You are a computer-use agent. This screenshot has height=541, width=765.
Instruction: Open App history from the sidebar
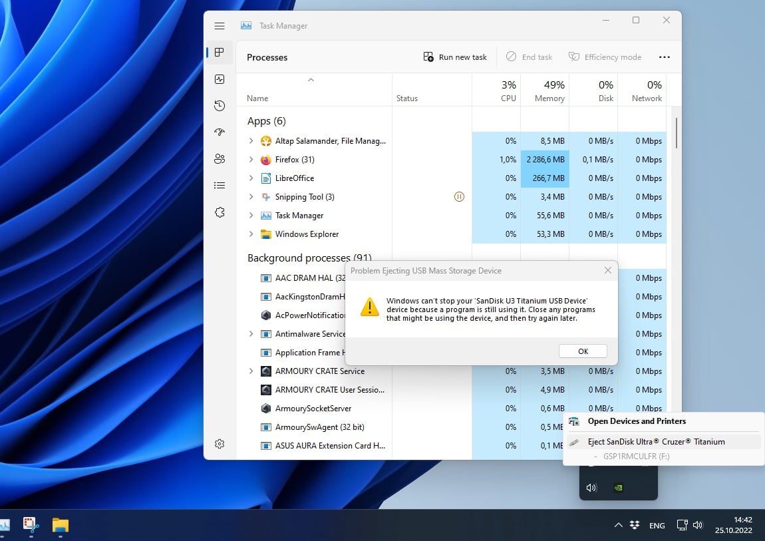[220, 105]
